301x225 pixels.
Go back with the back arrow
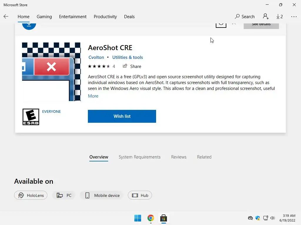[6, 17]
